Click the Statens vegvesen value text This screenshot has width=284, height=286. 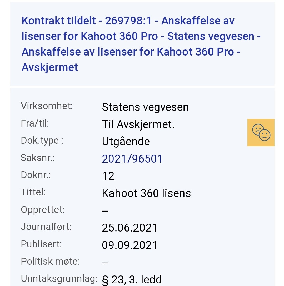145,107
